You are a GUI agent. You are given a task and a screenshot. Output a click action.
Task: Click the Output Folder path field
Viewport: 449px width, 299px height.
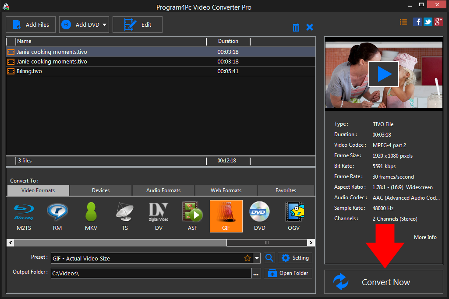[151, 273]
